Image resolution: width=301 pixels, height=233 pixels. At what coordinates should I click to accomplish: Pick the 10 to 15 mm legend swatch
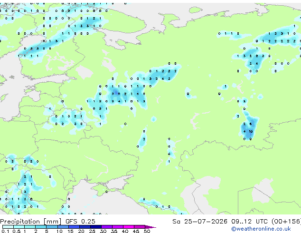pyautogui.click(x=63, y=227)
